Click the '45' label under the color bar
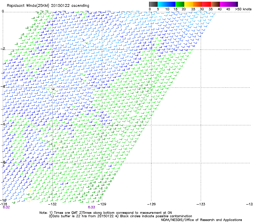Viewport: 253px width, 222px height. 228,9
